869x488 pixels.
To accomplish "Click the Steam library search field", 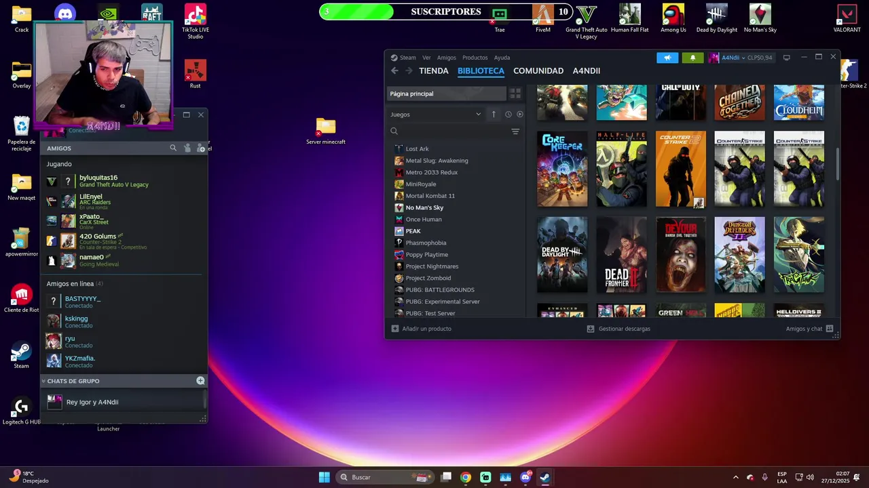I will point(454,131).
